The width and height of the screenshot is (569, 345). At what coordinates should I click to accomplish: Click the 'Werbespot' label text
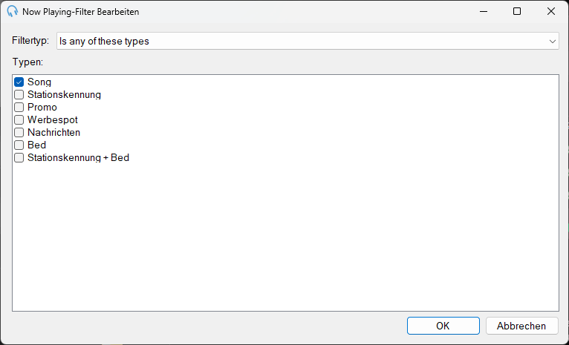pos(53,120)
